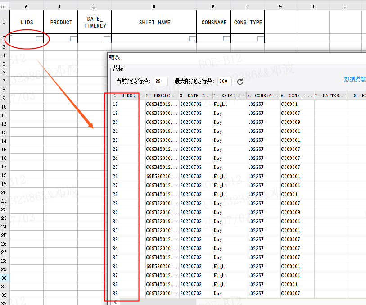The height and width of the screenshot is (305, 366).
Task: Click the refresh icon beside max preview rows
Action: (x=240, y=82)
